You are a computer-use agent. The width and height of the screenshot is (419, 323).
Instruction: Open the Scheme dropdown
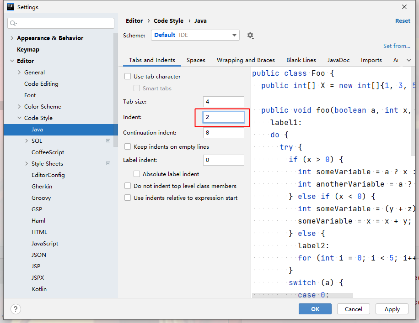pos(195,35)
